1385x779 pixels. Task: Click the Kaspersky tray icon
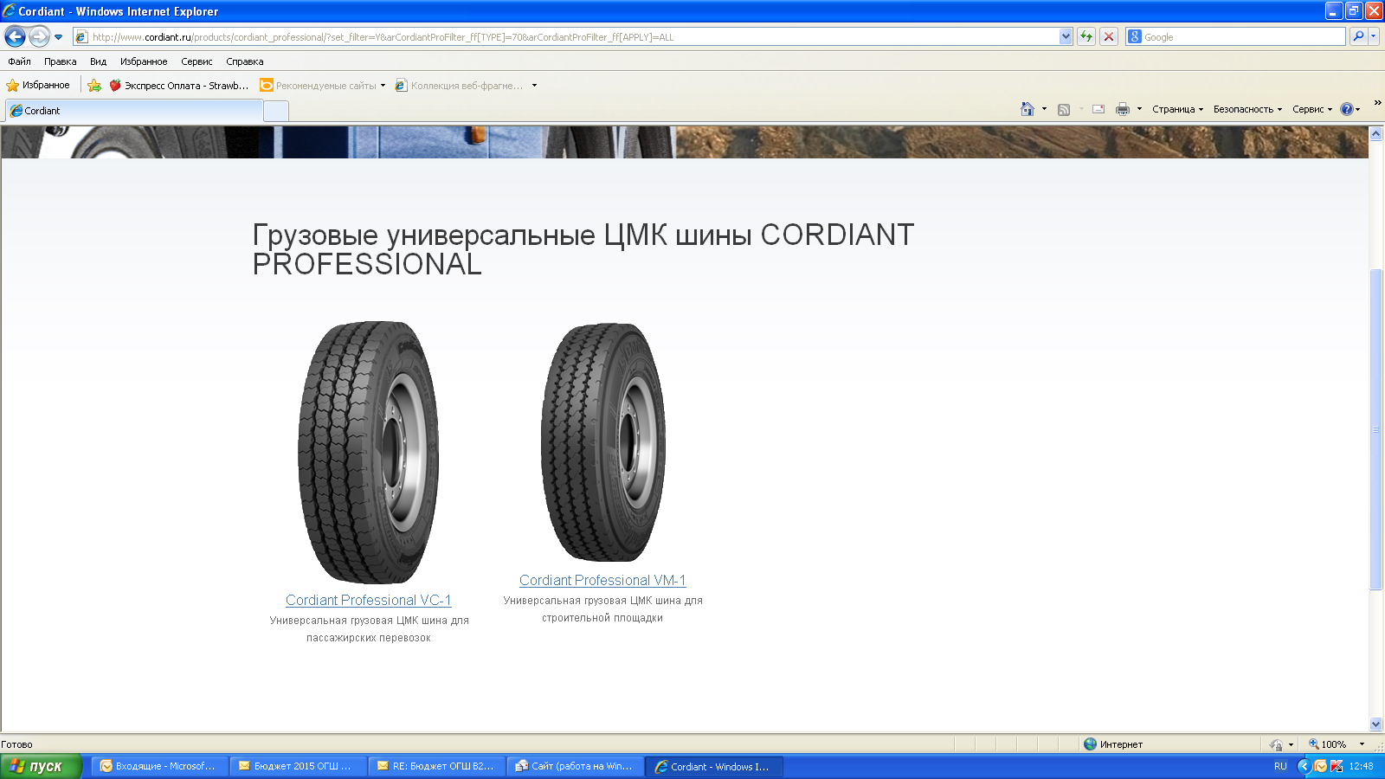coord(1337,766)
